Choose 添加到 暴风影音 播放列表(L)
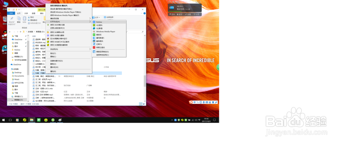The width and height of the screenshot is (346, 144). pos(69,9)
